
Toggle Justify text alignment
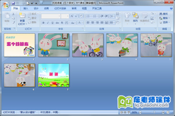point(102,23)
